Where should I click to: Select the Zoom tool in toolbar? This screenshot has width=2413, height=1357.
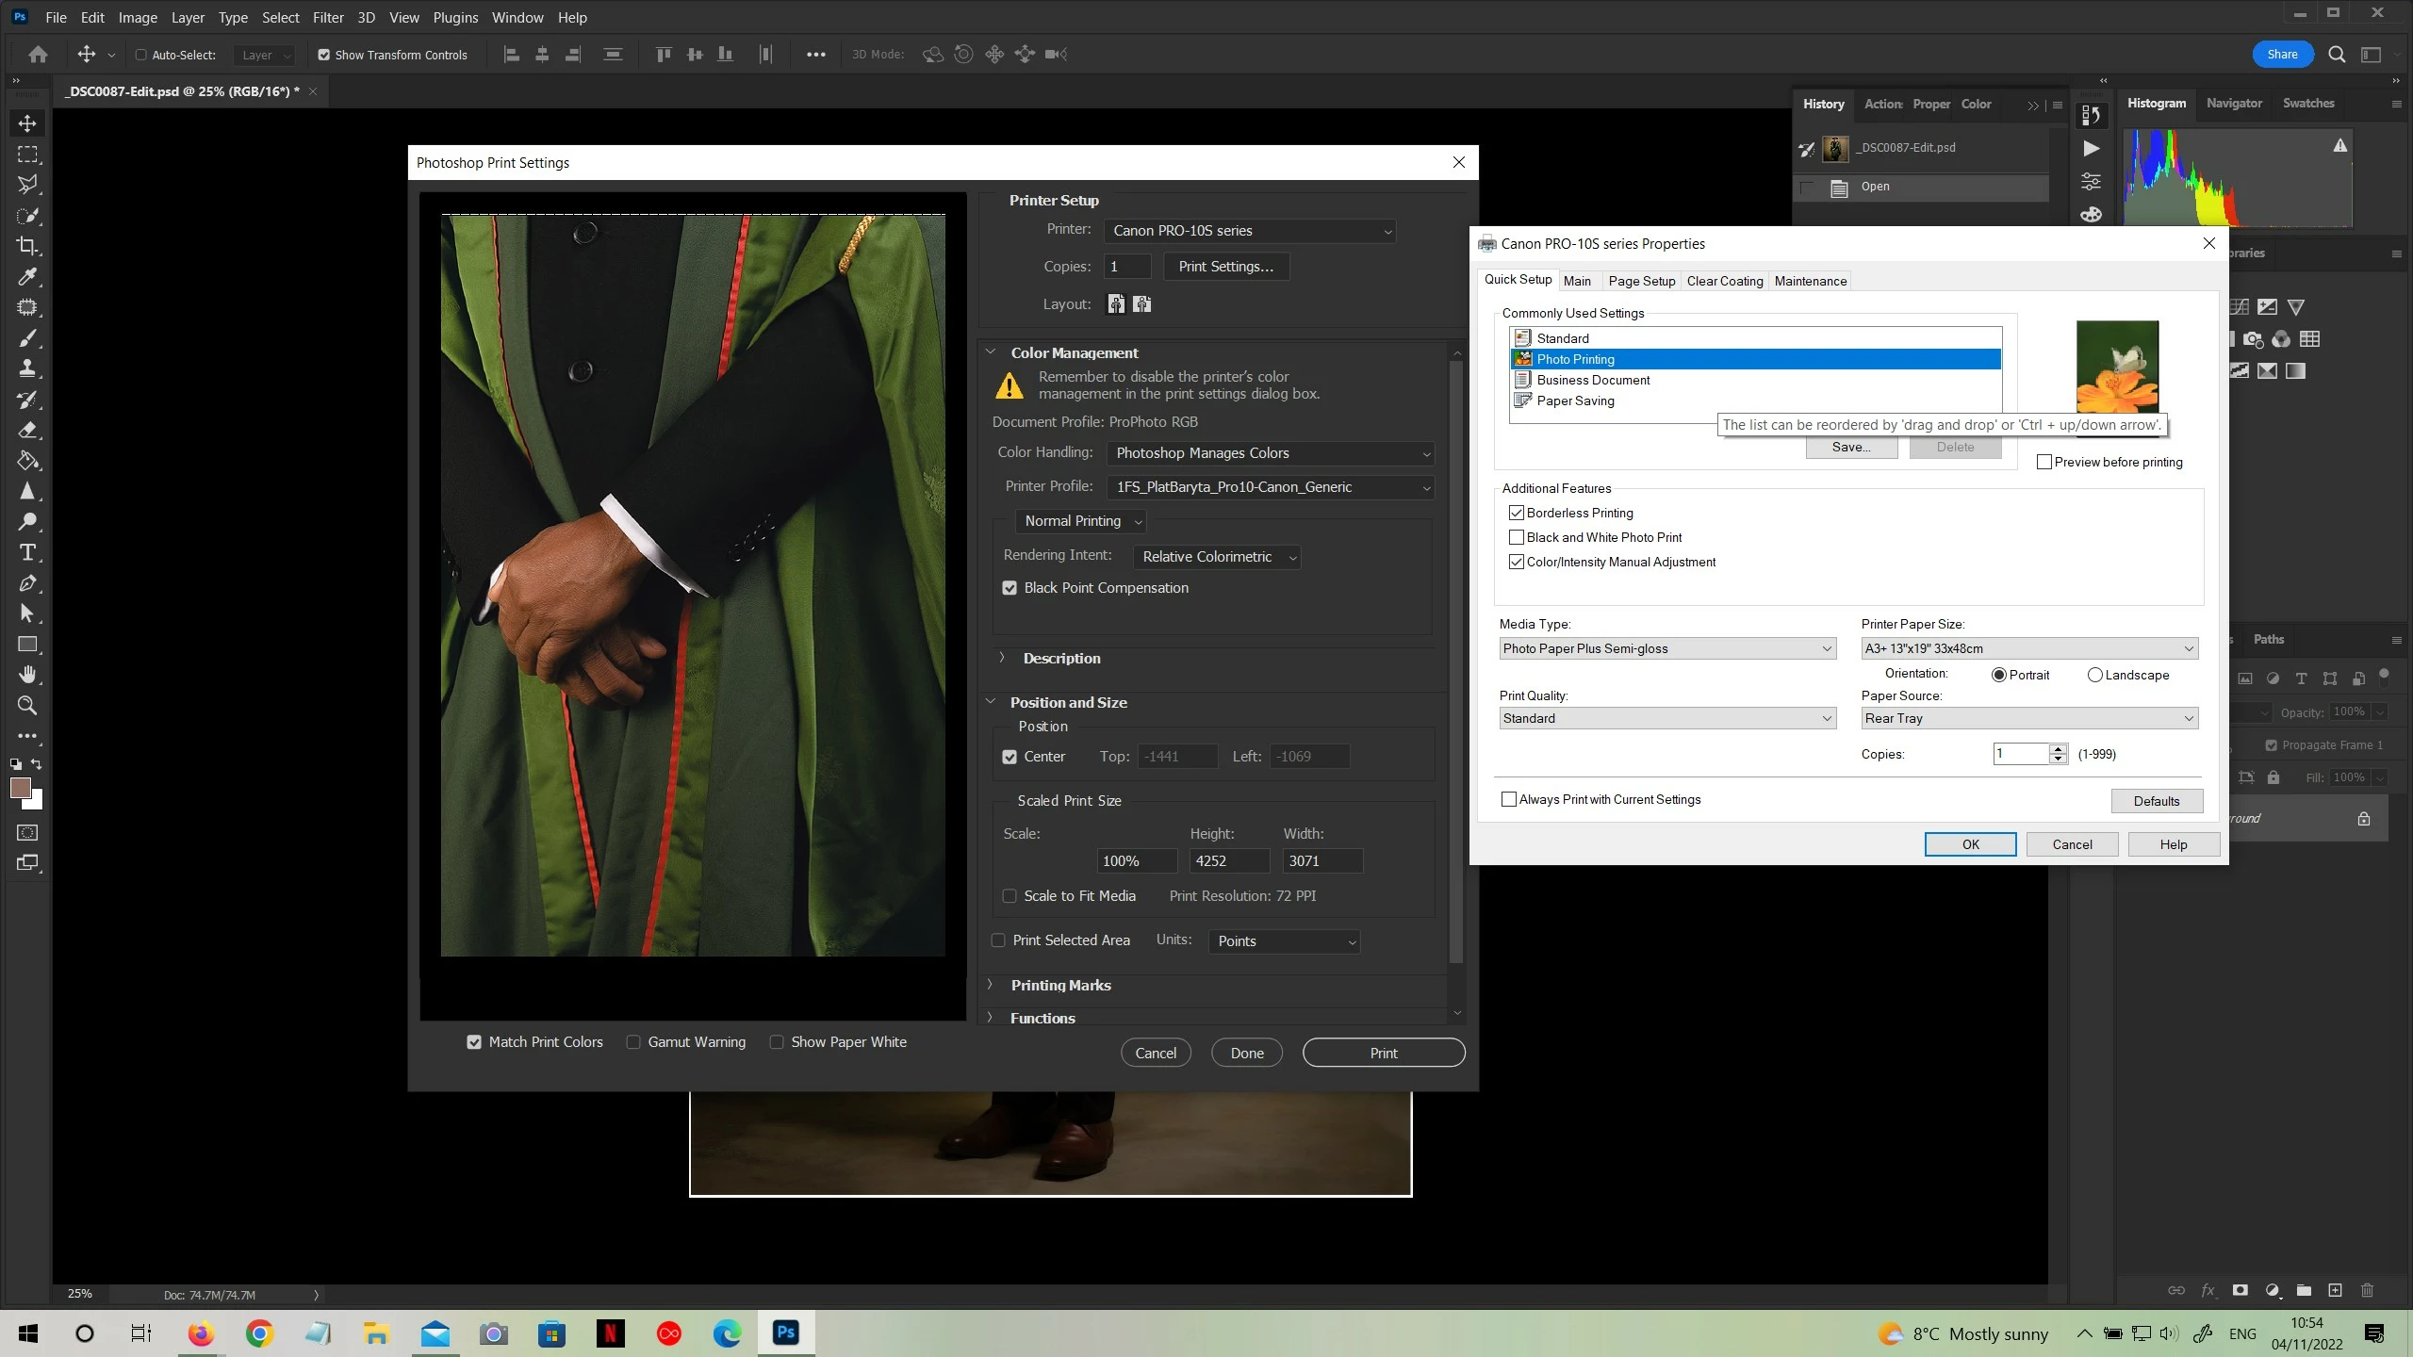27,705
